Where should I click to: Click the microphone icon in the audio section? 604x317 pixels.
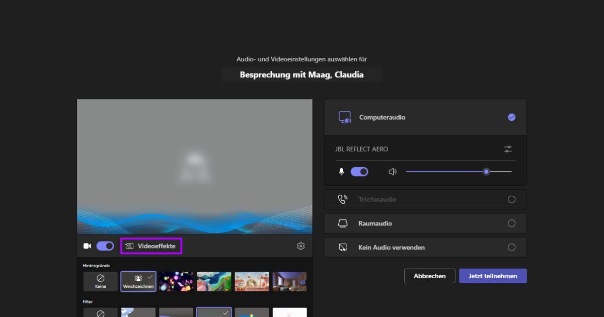[x=341, y=171]
